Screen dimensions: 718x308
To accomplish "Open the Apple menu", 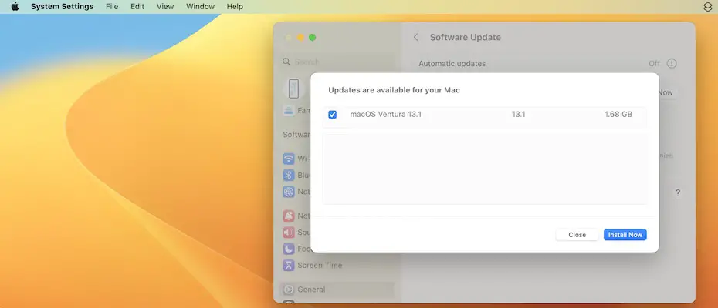I will coord(15,6).
